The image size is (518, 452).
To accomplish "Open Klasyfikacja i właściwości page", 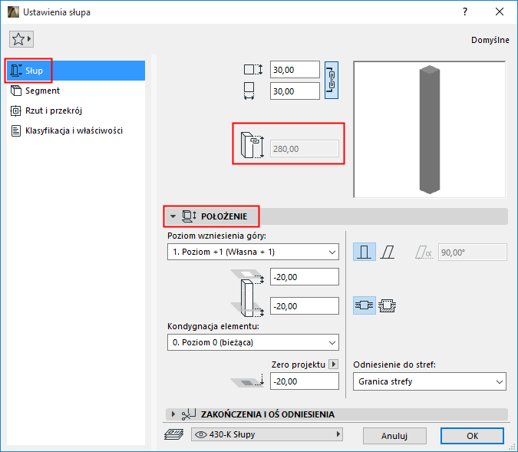I will pos(76,130).
